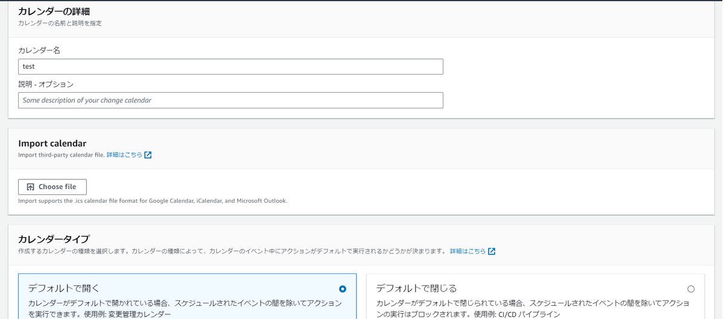Click the カレンダーの名前と説明を指定 subtitle
Screen dimensions: 724x319
[60, 23]
